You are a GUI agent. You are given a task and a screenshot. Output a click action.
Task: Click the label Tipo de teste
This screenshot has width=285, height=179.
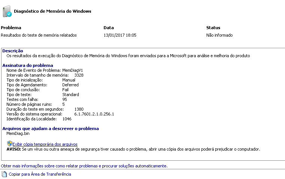19,95
